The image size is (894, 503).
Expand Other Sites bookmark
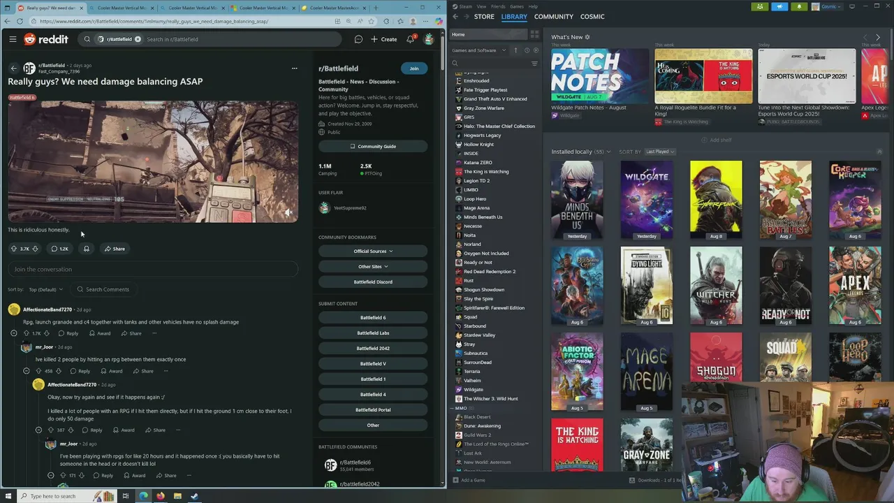point(373,266)
